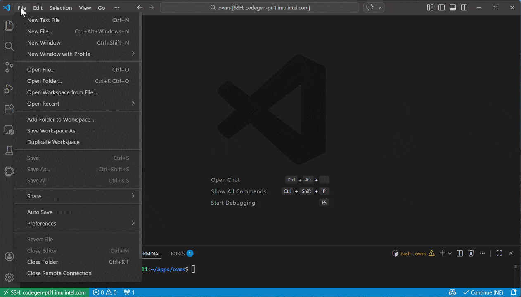
Task: Toggle the primary side bar button
Action: [x=441, y=7]
